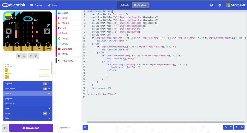Viewport: 247px width, 133px height.
Task: Click the console preview scrollbar
Action: [x=52, y=68]
